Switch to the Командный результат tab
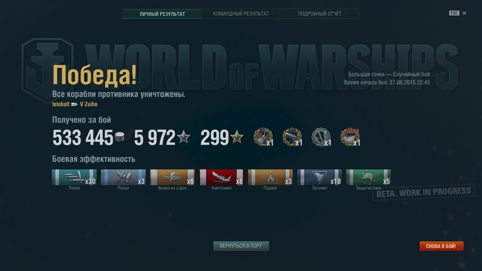Viewport: 482px width, 271px height. (x=241, y=14)
